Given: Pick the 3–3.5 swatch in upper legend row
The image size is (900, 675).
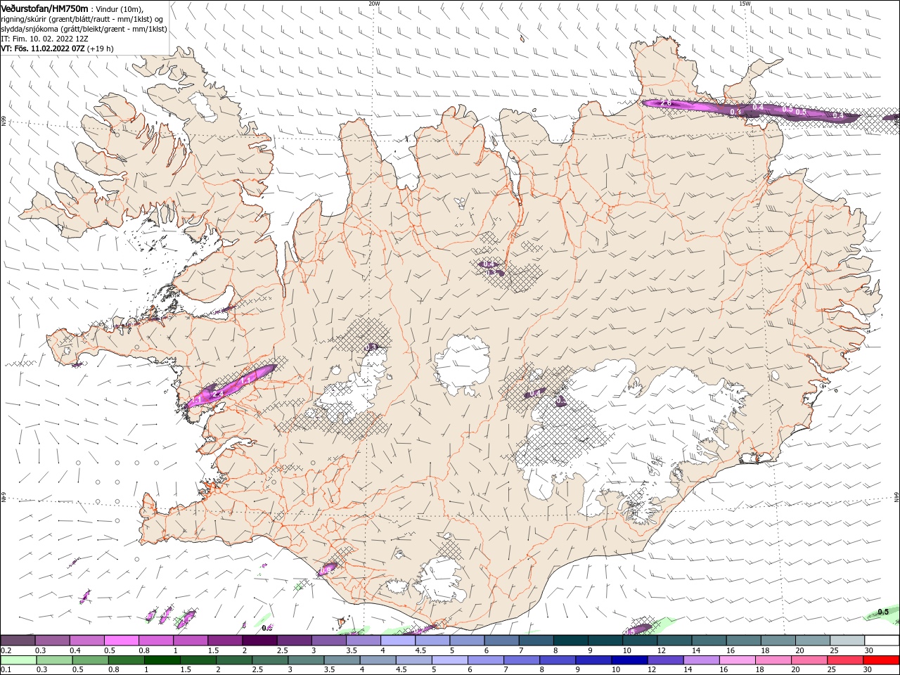Looking at the screenshot, I should (328, 641).
